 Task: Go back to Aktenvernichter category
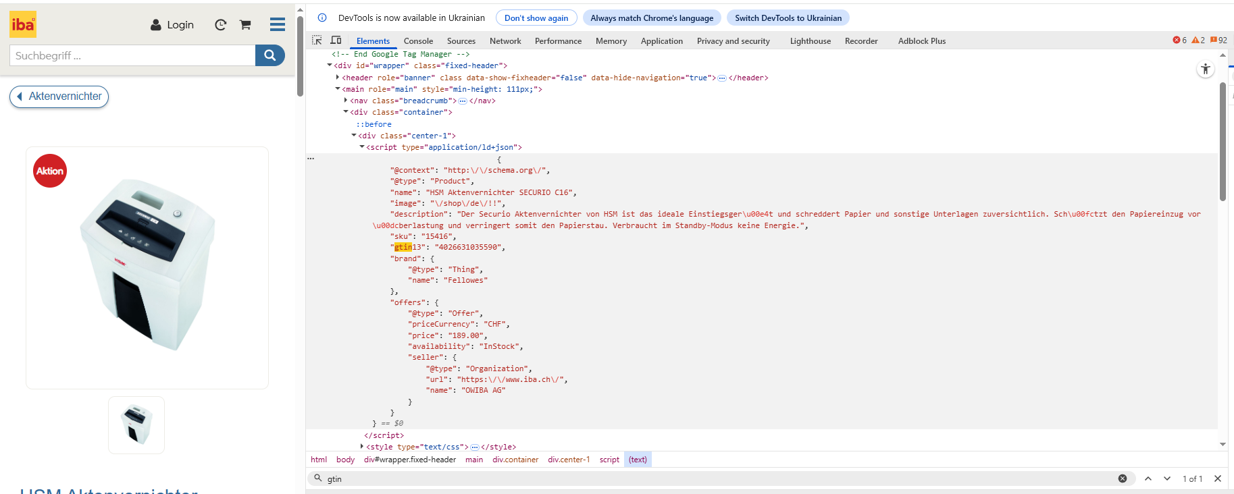[59, 97]
